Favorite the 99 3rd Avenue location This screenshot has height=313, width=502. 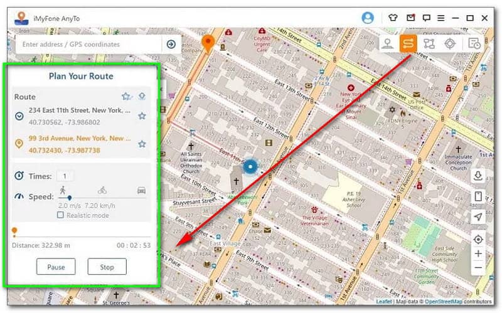click(142, 144)
